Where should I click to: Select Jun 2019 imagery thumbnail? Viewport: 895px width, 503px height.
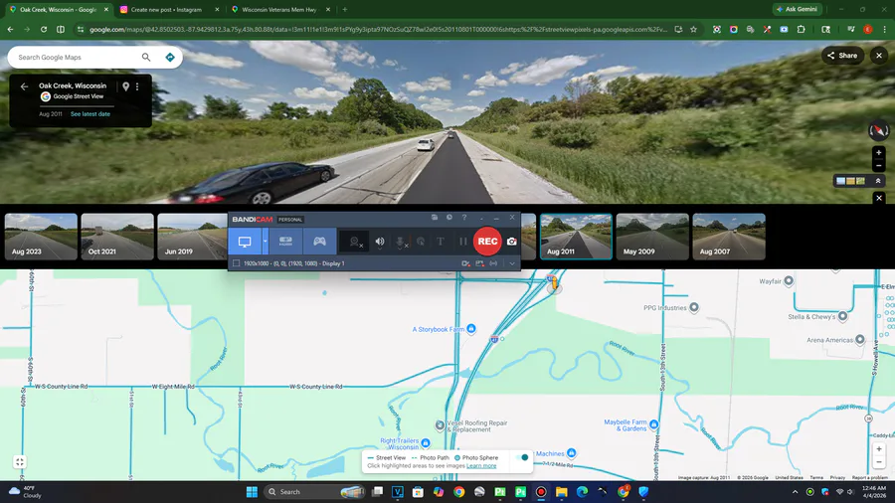[192, 237]
